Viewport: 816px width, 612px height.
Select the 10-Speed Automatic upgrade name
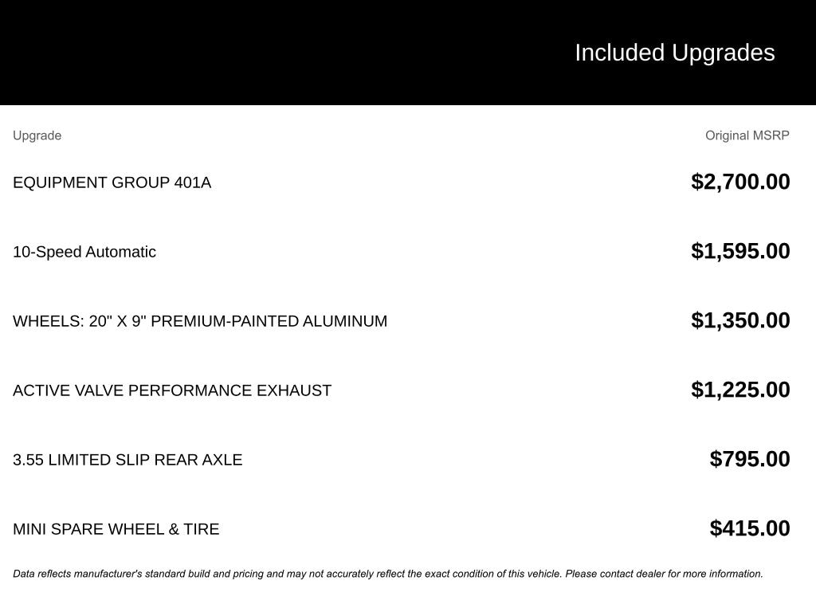tap(84, 252)
